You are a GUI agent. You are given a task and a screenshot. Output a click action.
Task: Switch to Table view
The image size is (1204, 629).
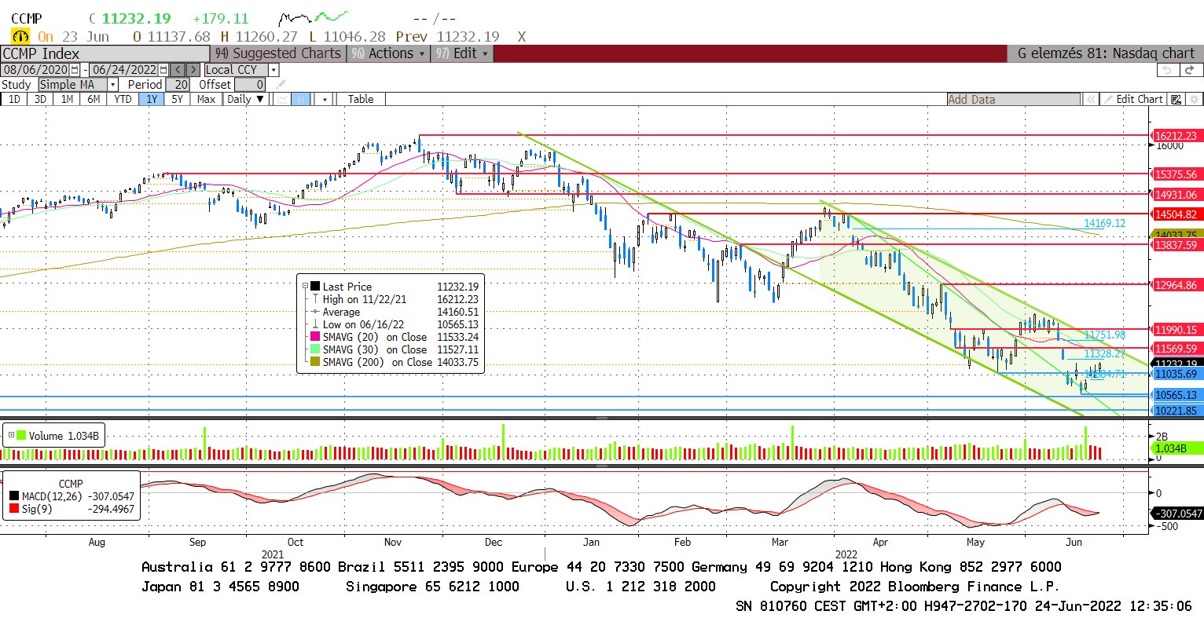(361, 99)
